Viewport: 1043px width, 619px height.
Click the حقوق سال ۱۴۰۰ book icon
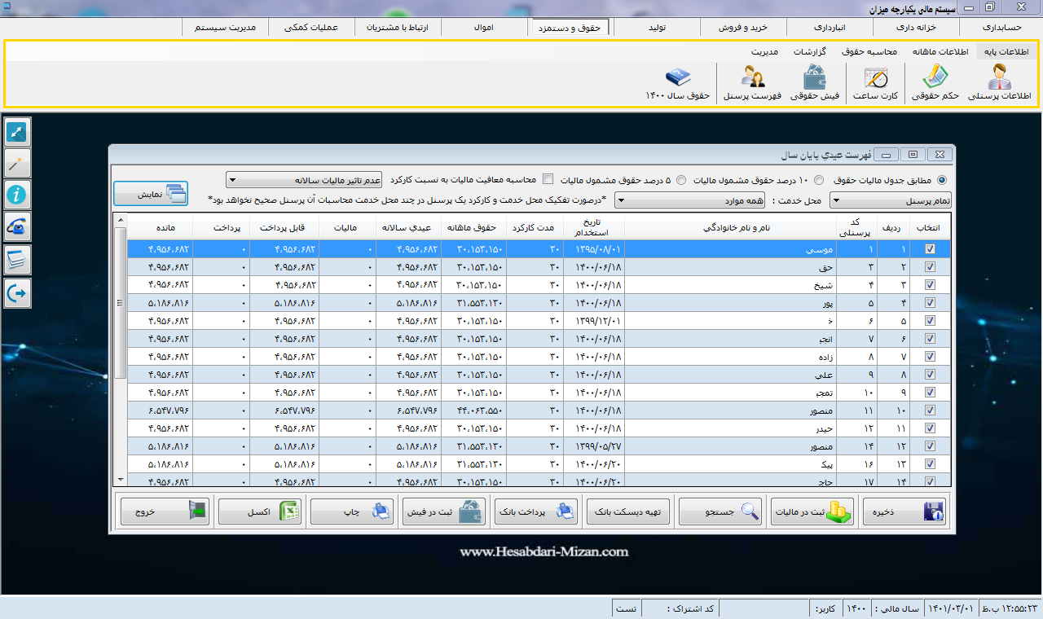[x=678, y=78]
